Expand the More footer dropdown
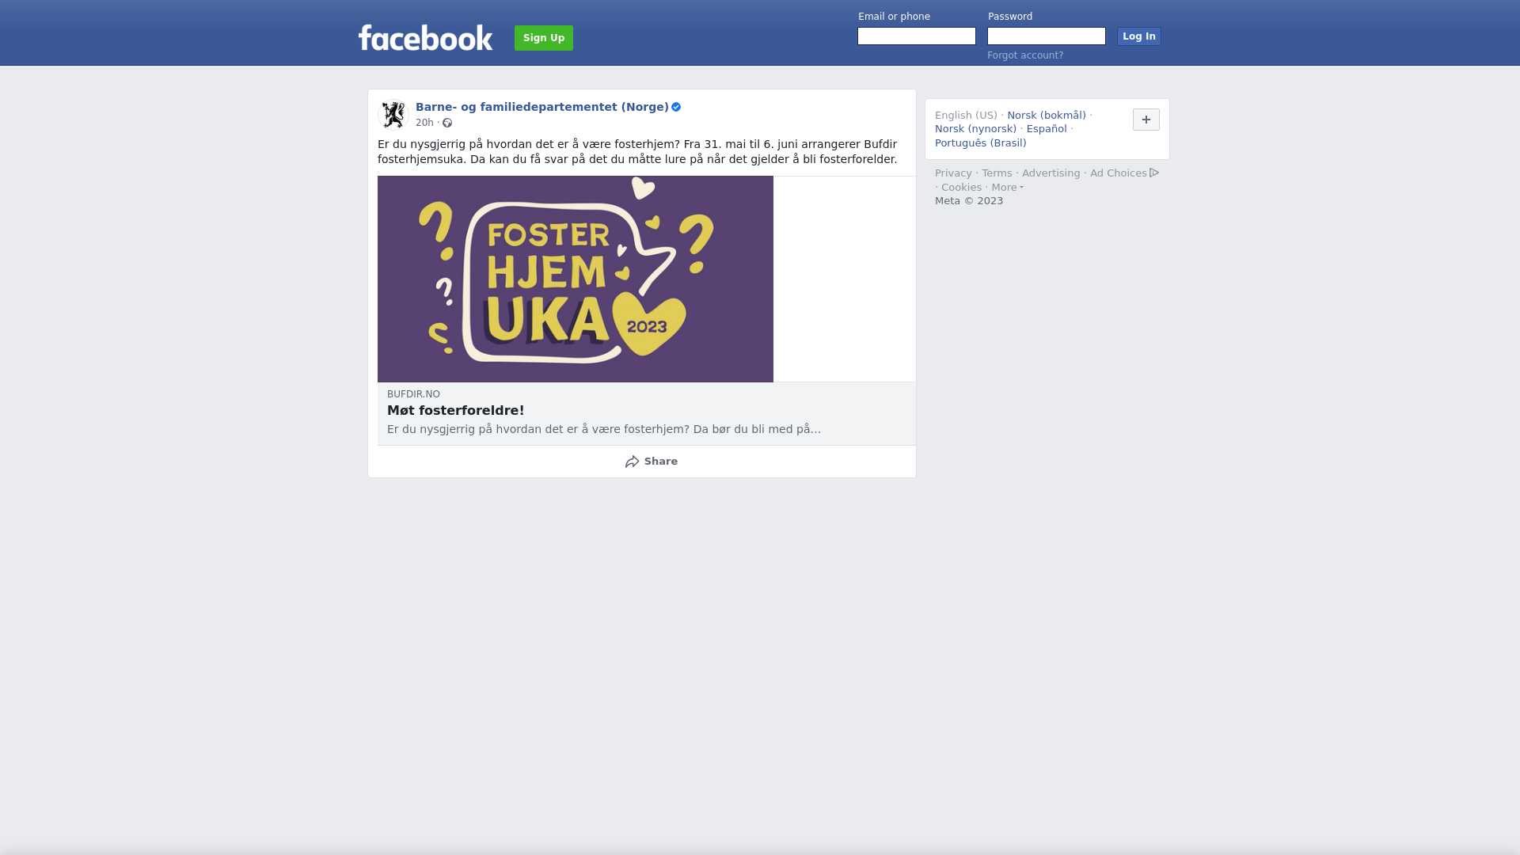Image resolution: width=1520 pixels, height=855 pixels. 1007,188
